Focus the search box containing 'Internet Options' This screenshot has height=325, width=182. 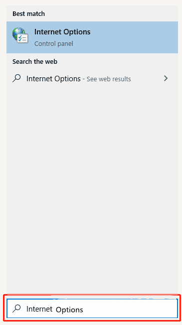(x=92, y=309)
